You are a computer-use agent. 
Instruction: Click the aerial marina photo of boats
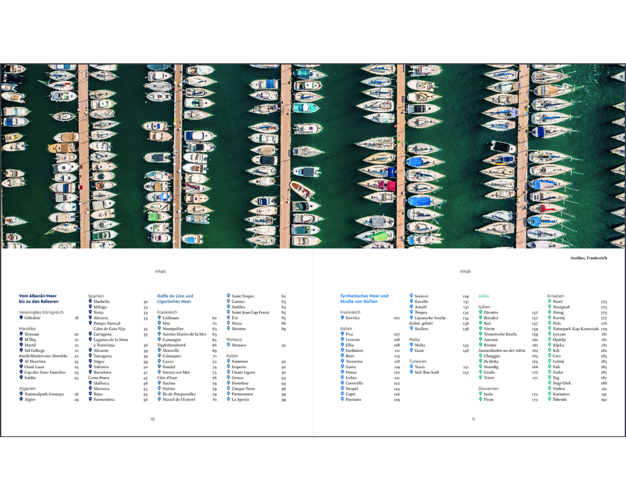[x=313, y=157]
